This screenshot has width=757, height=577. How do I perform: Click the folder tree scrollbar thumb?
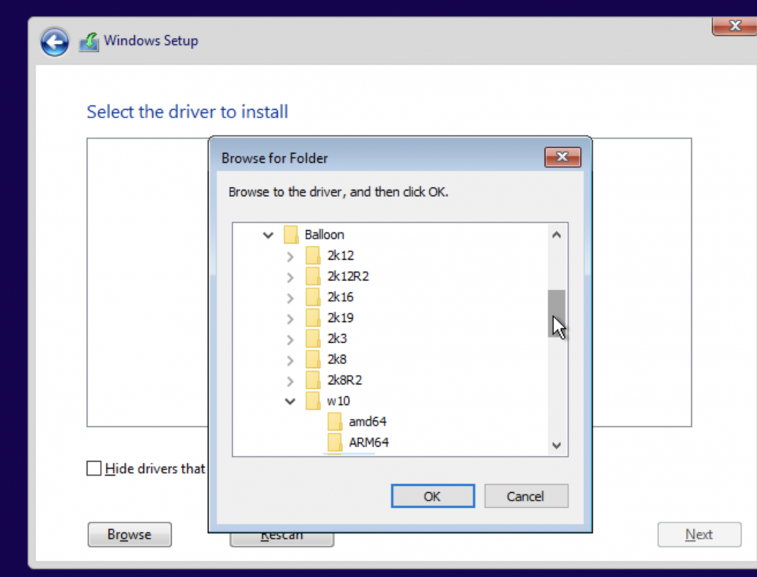pyautogui.click(x=556, y=313)
